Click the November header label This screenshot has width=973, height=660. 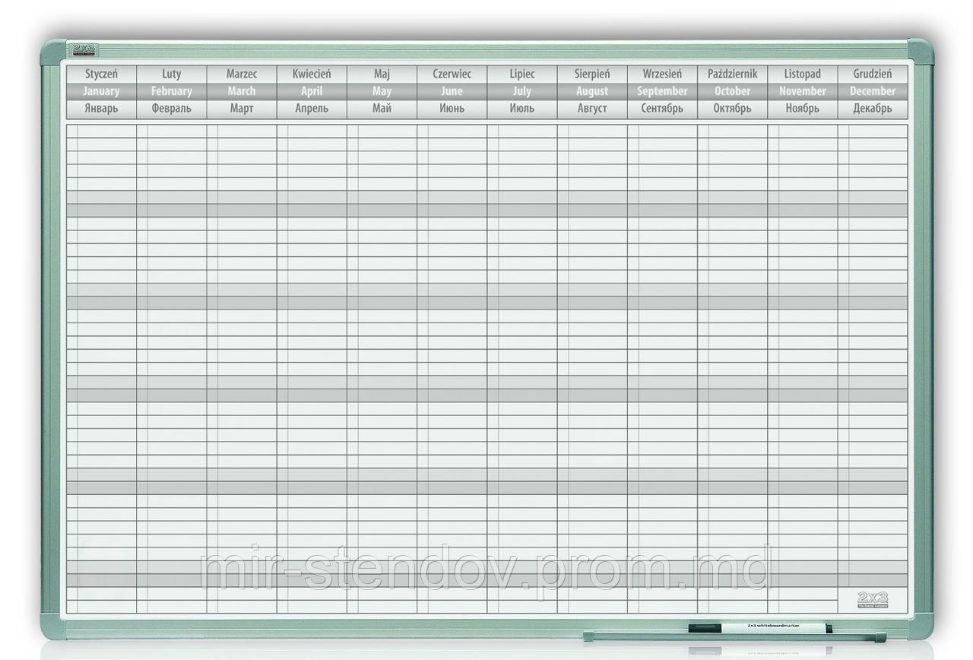802,91
